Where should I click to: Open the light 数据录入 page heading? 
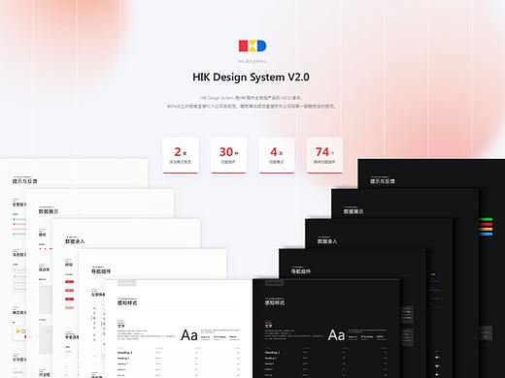pyautogui.click(x=75, y=241)
